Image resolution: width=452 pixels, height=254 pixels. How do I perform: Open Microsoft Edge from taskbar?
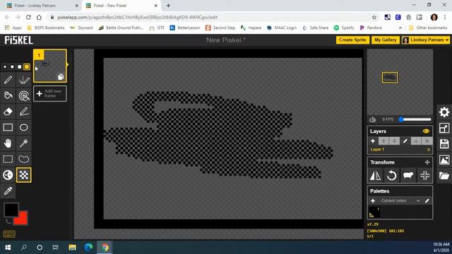click(88, 247)
